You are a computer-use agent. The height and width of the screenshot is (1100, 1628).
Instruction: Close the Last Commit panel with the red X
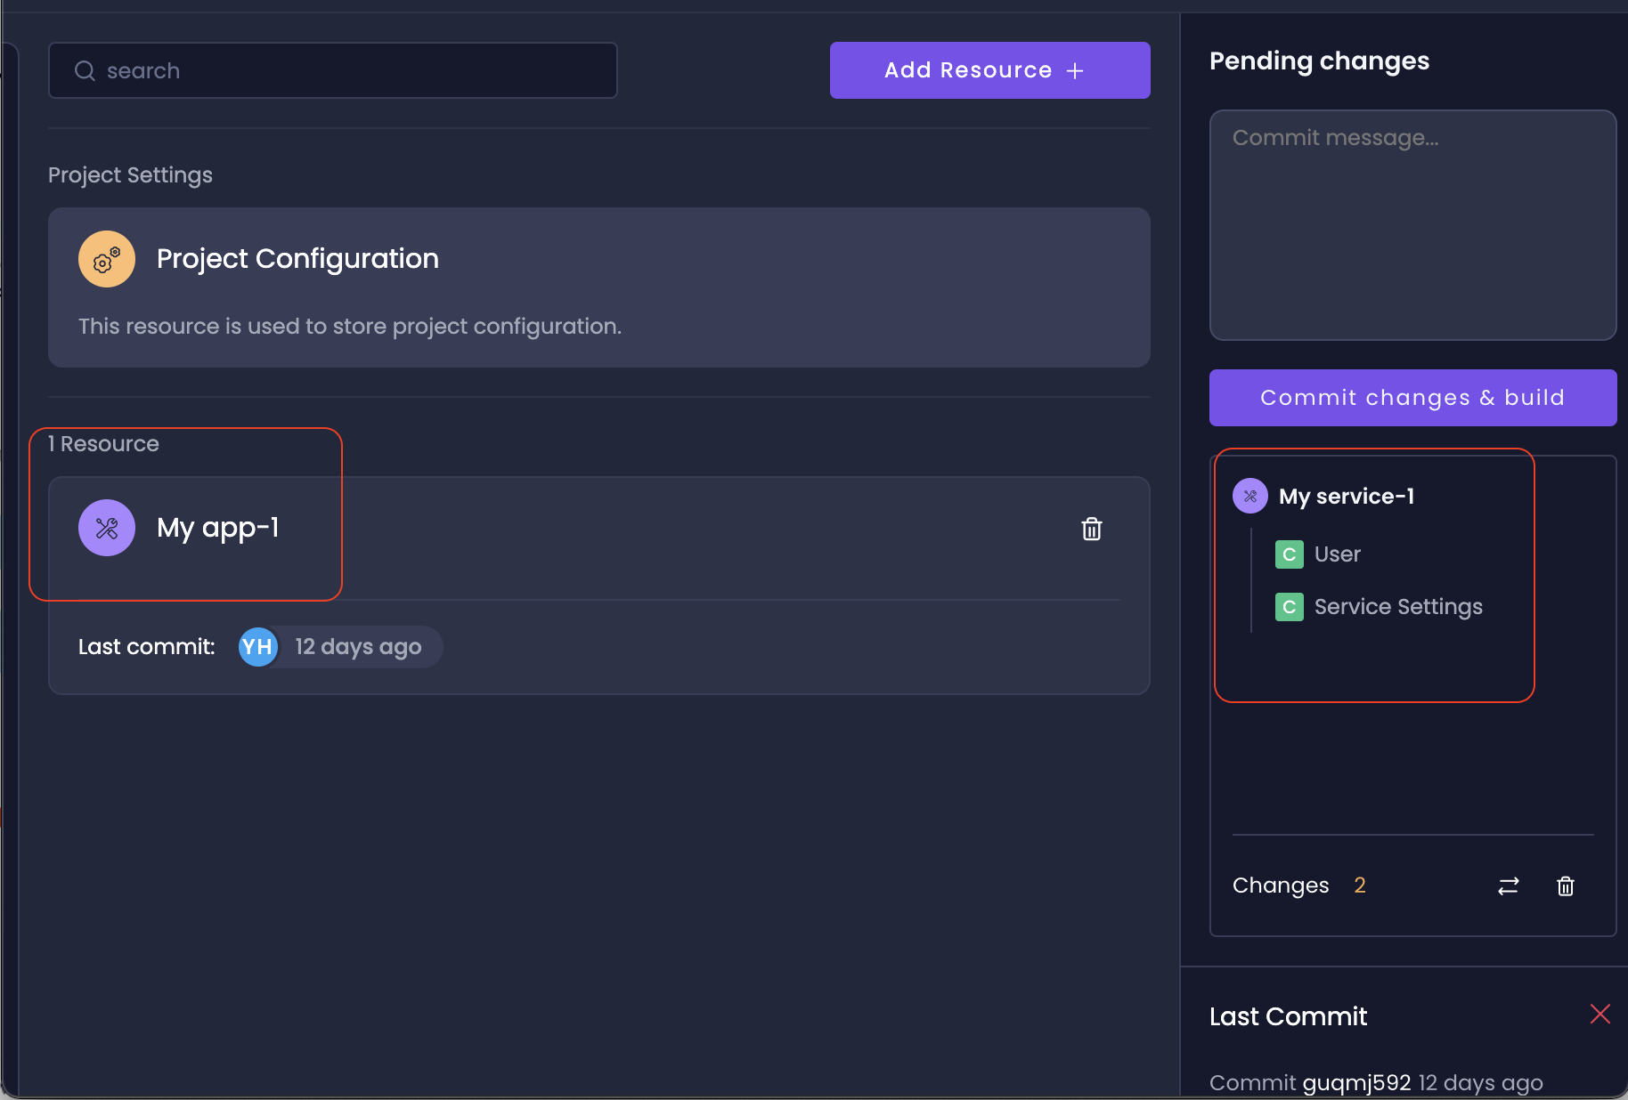point(1600,1014)
